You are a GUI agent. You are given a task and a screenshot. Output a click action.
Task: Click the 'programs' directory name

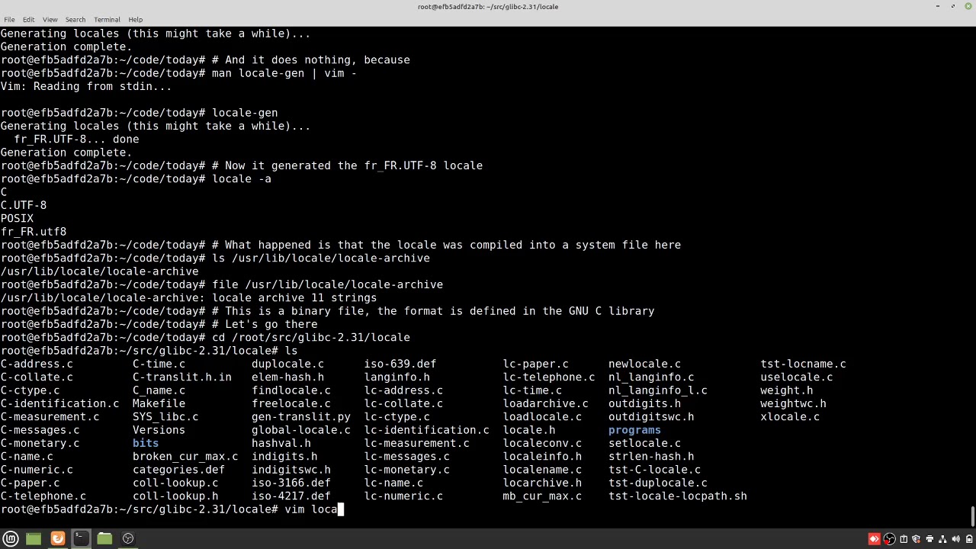tap(634, 430)
